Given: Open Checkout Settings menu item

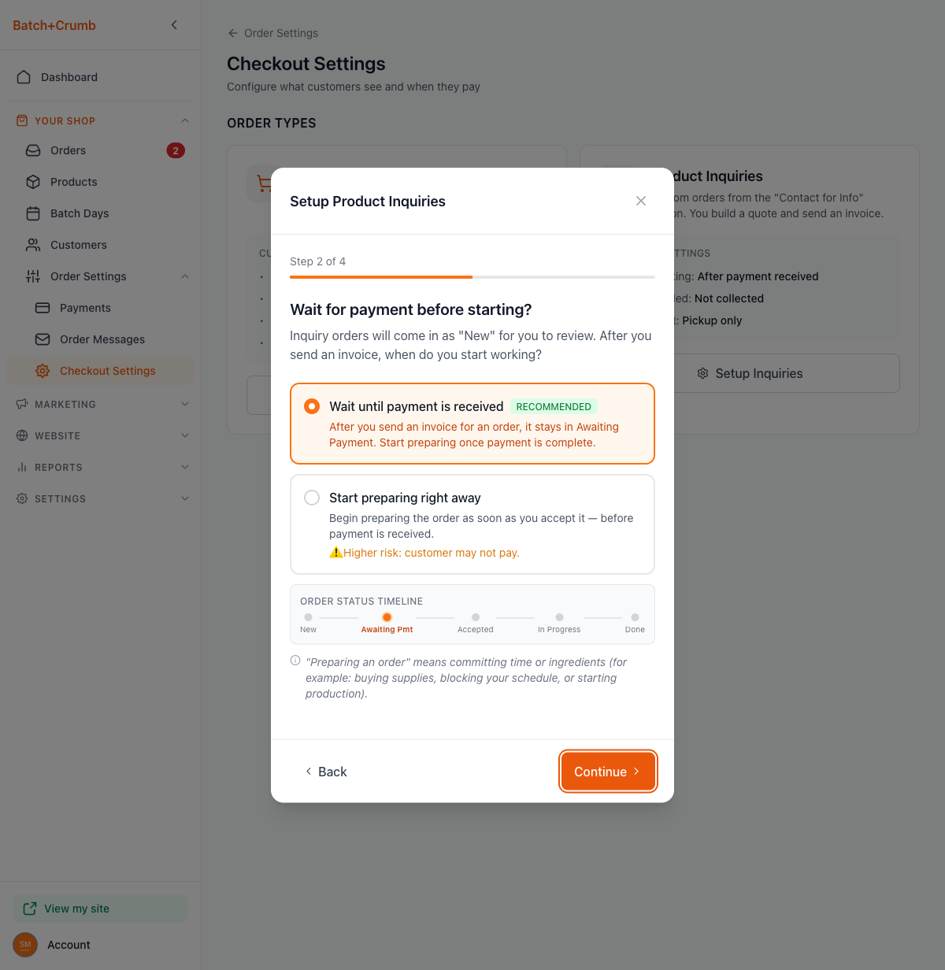Looking at the screenshot, I should [107, 371].
